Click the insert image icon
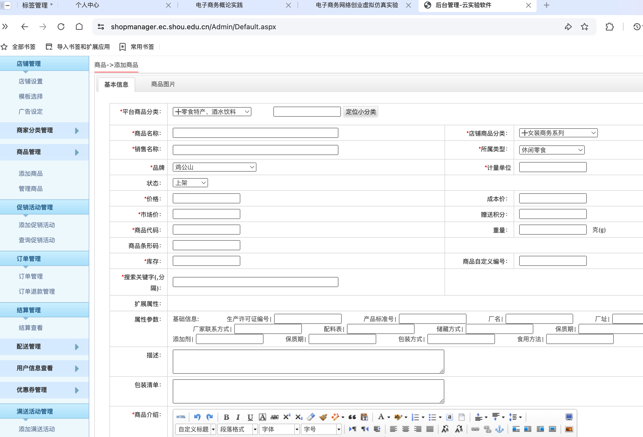643x437 pixels. click(x=569, y=429)
